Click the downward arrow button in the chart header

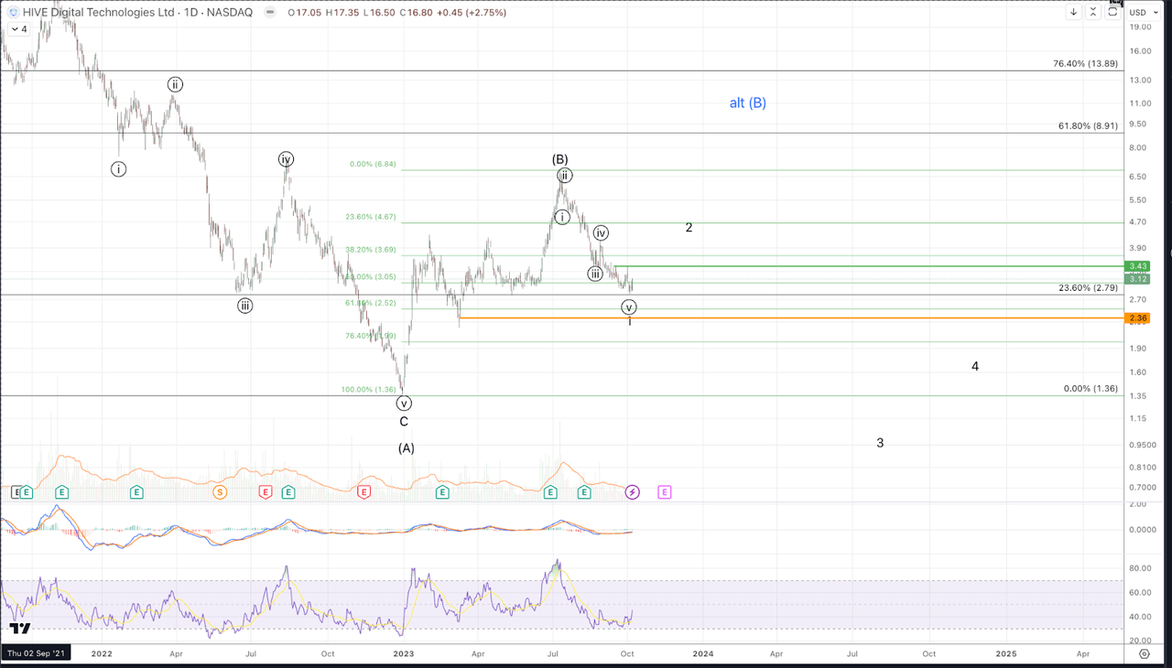click(1073, 12)
